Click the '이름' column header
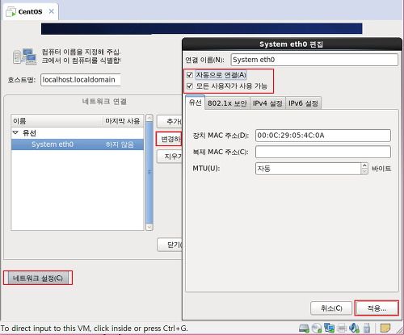 57,121
